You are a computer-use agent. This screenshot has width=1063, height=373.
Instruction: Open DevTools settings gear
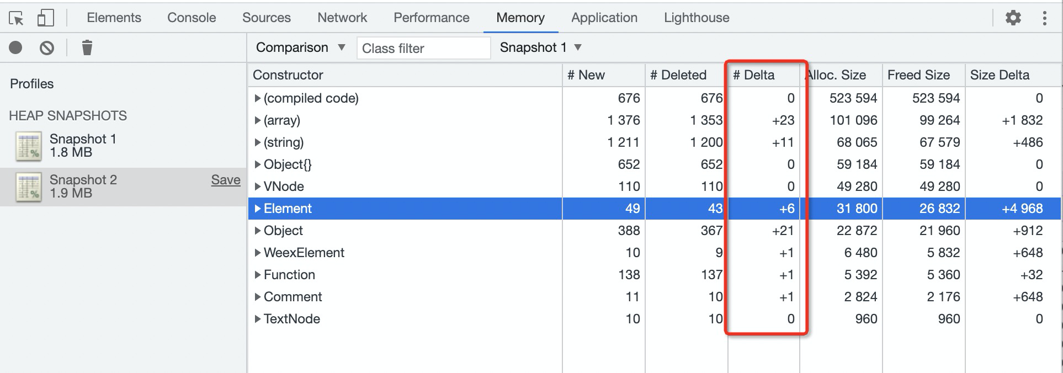(1013, 18)
